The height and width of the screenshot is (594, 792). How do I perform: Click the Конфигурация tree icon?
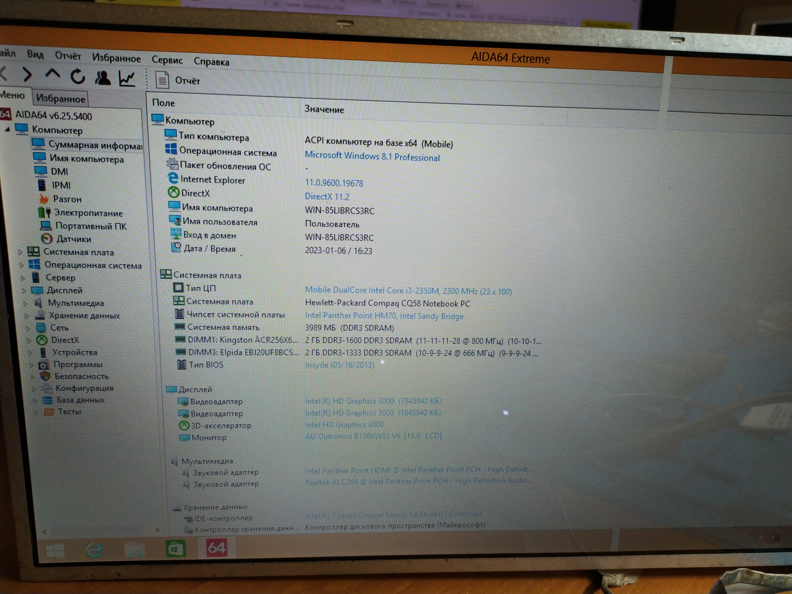(x=46, y=388)
